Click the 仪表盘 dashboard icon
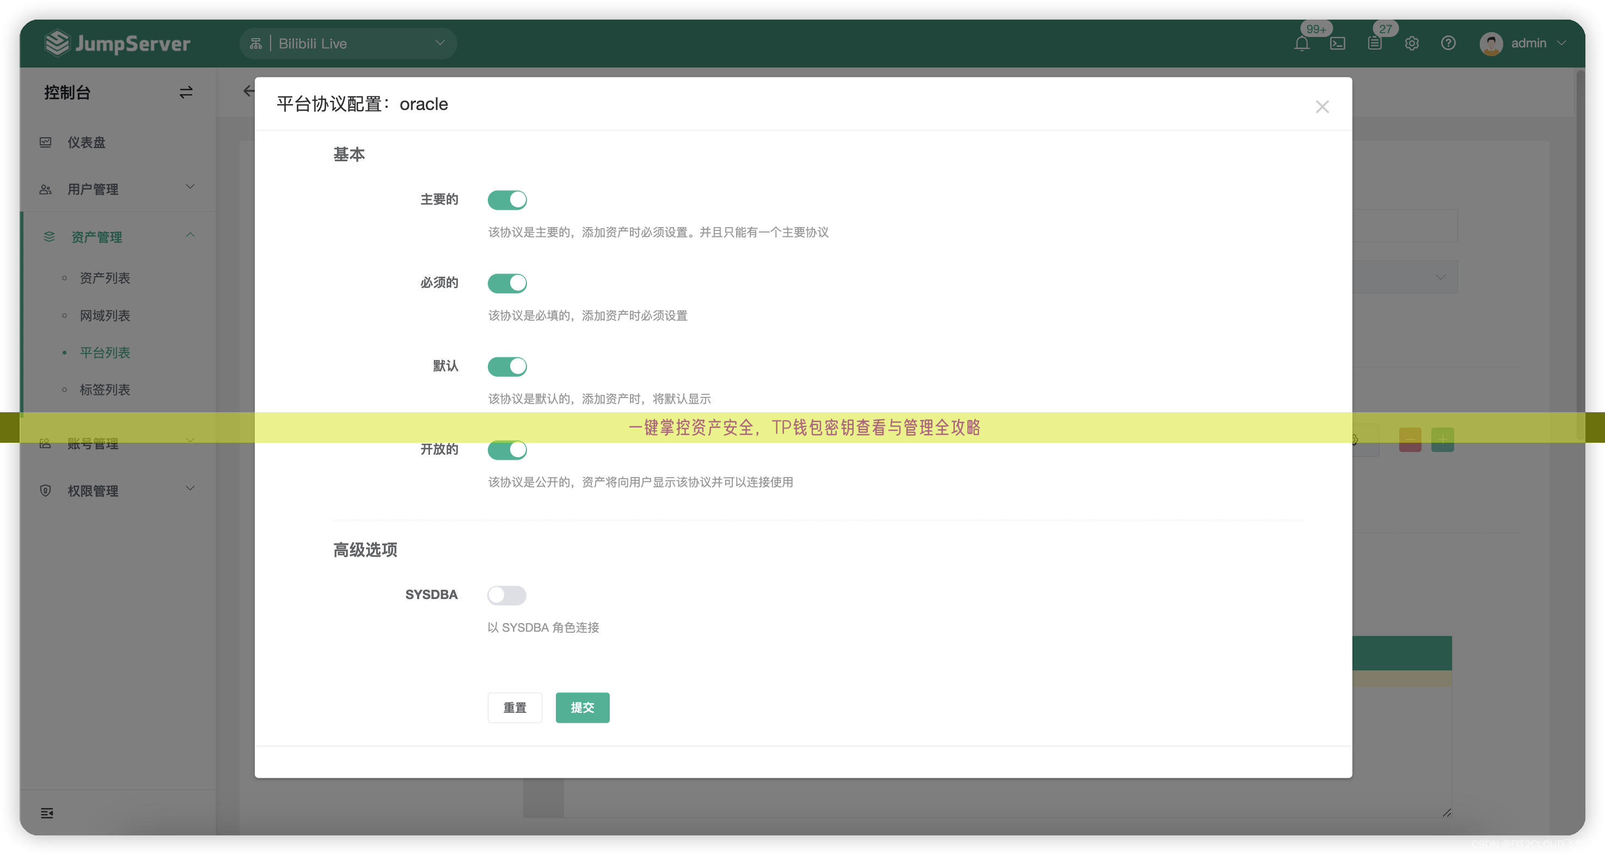The height and width of the screenshot is (855, 1605). (46, 142)
